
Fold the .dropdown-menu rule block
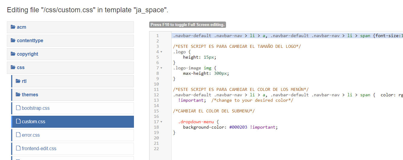coord(161,122)
